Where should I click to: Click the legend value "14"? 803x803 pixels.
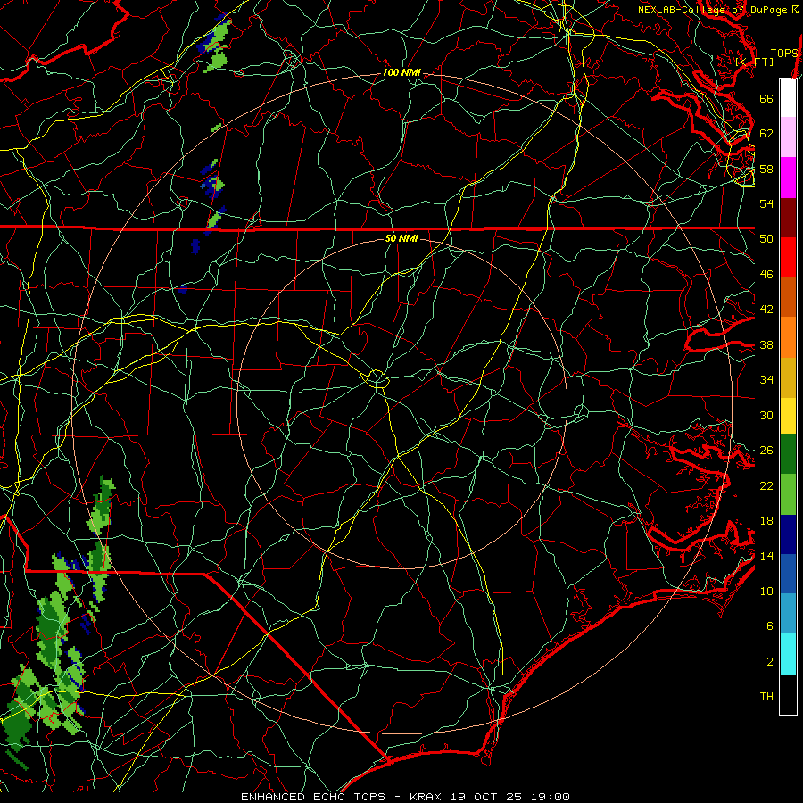(766, 556)
